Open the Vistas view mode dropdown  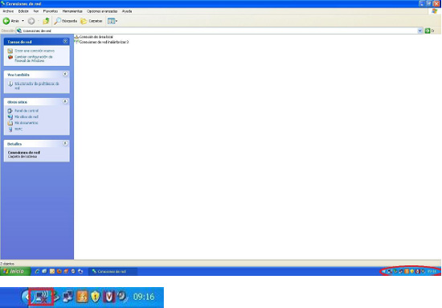click(x=113, y=21)
